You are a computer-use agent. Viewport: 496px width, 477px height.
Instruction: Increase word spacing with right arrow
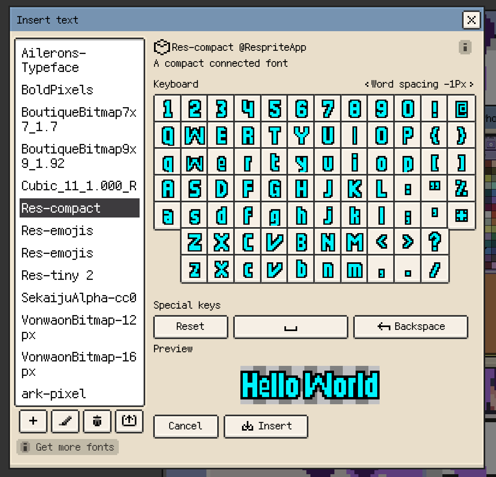click(x=472, y=84)
